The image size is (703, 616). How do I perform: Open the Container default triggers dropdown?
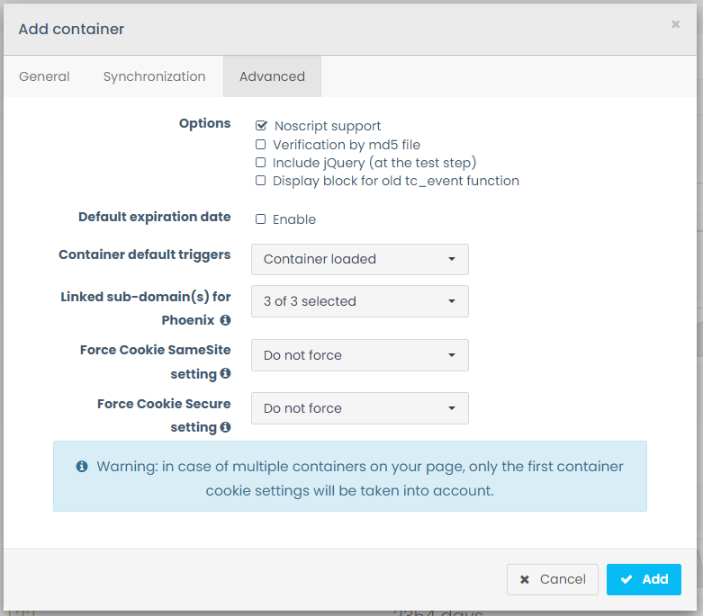[x=359, y=259]
